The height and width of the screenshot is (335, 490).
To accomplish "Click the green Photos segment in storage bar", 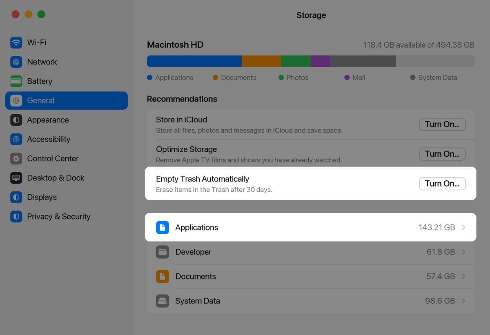I will 296,61.
